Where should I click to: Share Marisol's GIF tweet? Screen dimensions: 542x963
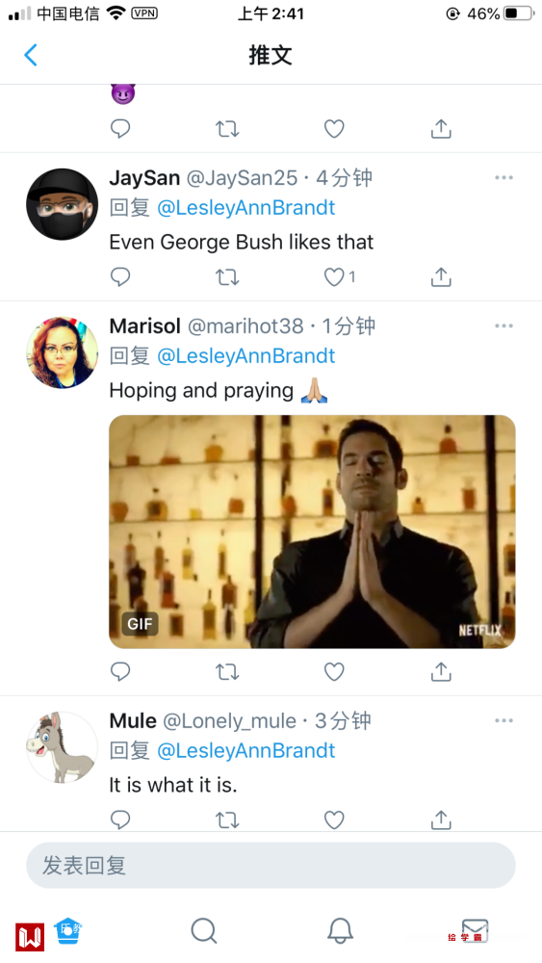tap(441, 671)
